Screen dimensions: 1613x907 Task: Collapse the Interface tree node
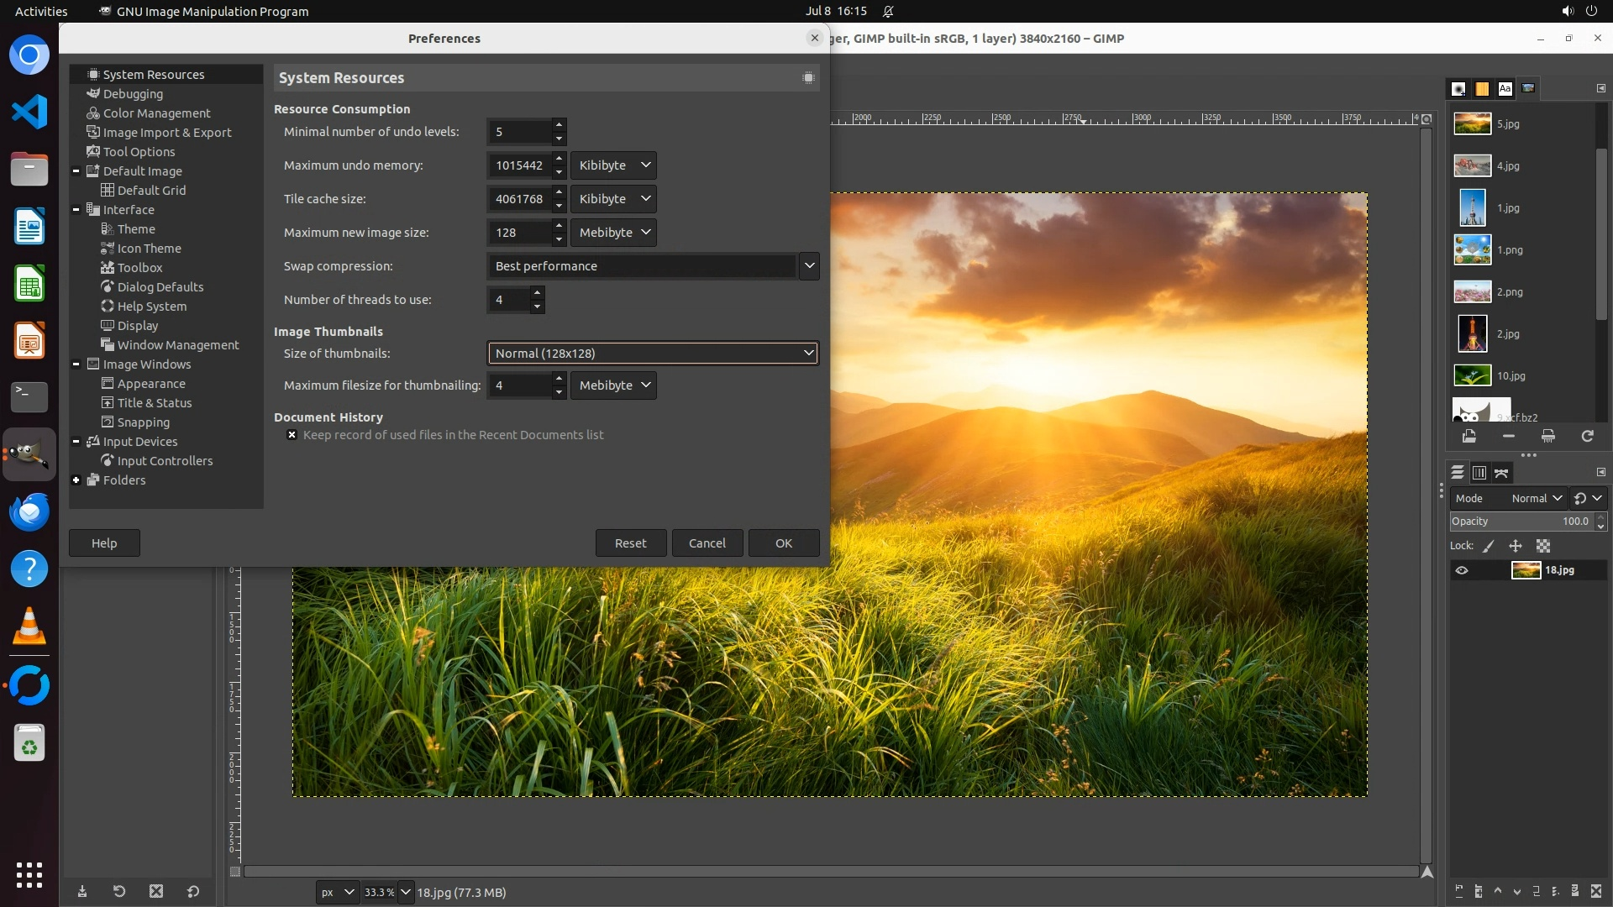tap(76, 210)
